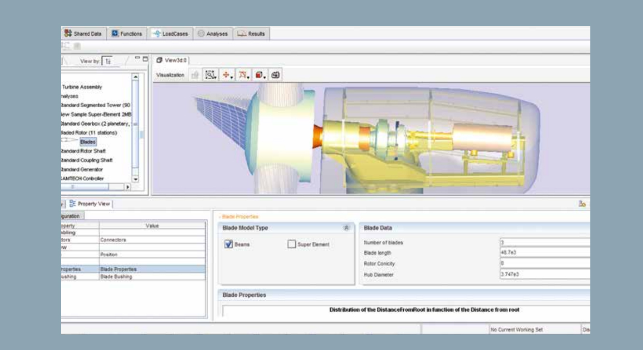Click the red pan/move arrows icon

coord(226,75)
